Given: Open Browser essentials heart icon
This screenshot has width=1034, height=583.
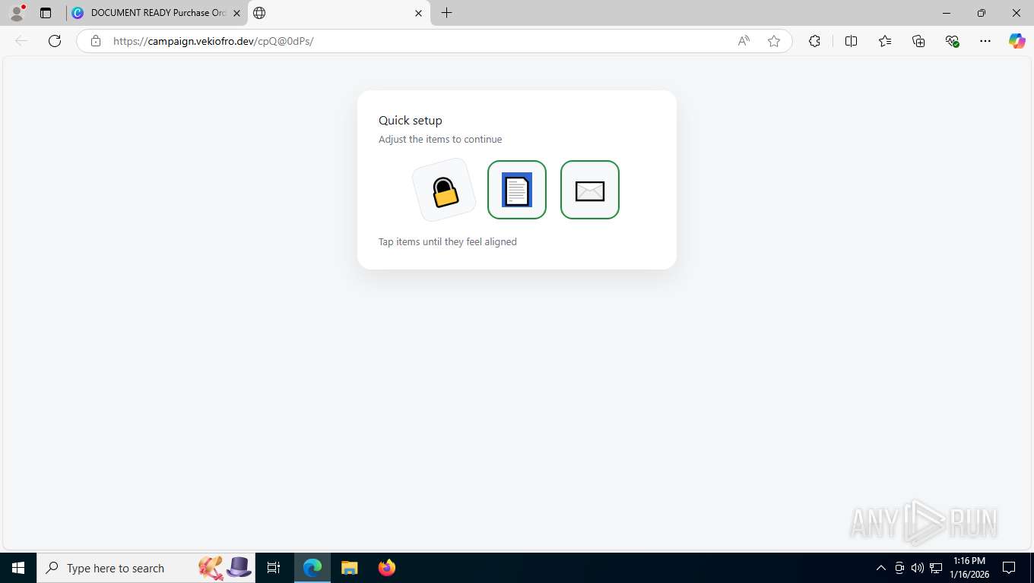Looking at the screenshot, I should pos(952,41).
